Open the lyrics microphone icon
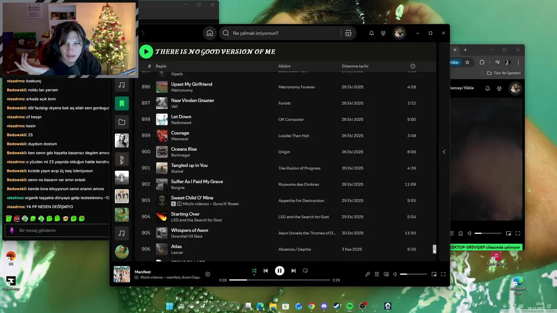This screenshot has width=557, height=313. click(367, 274)
